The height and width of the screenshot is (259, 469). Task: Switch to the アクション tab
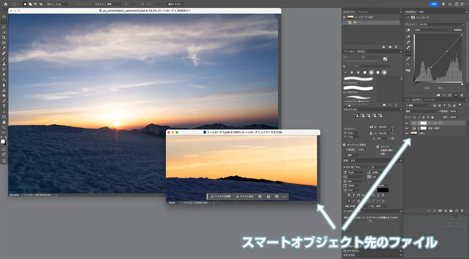pyautogui.click(x=363, y=11)
